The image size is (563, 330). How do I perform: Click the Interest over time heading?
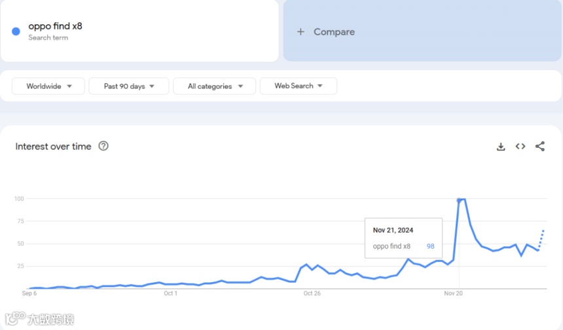(53, 147)
